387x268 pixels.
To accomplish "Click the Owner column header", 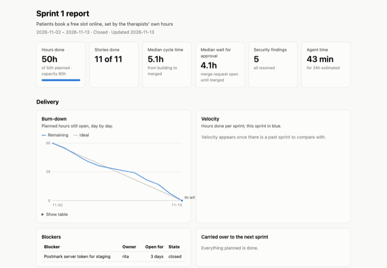I will (x=129, y=247).
